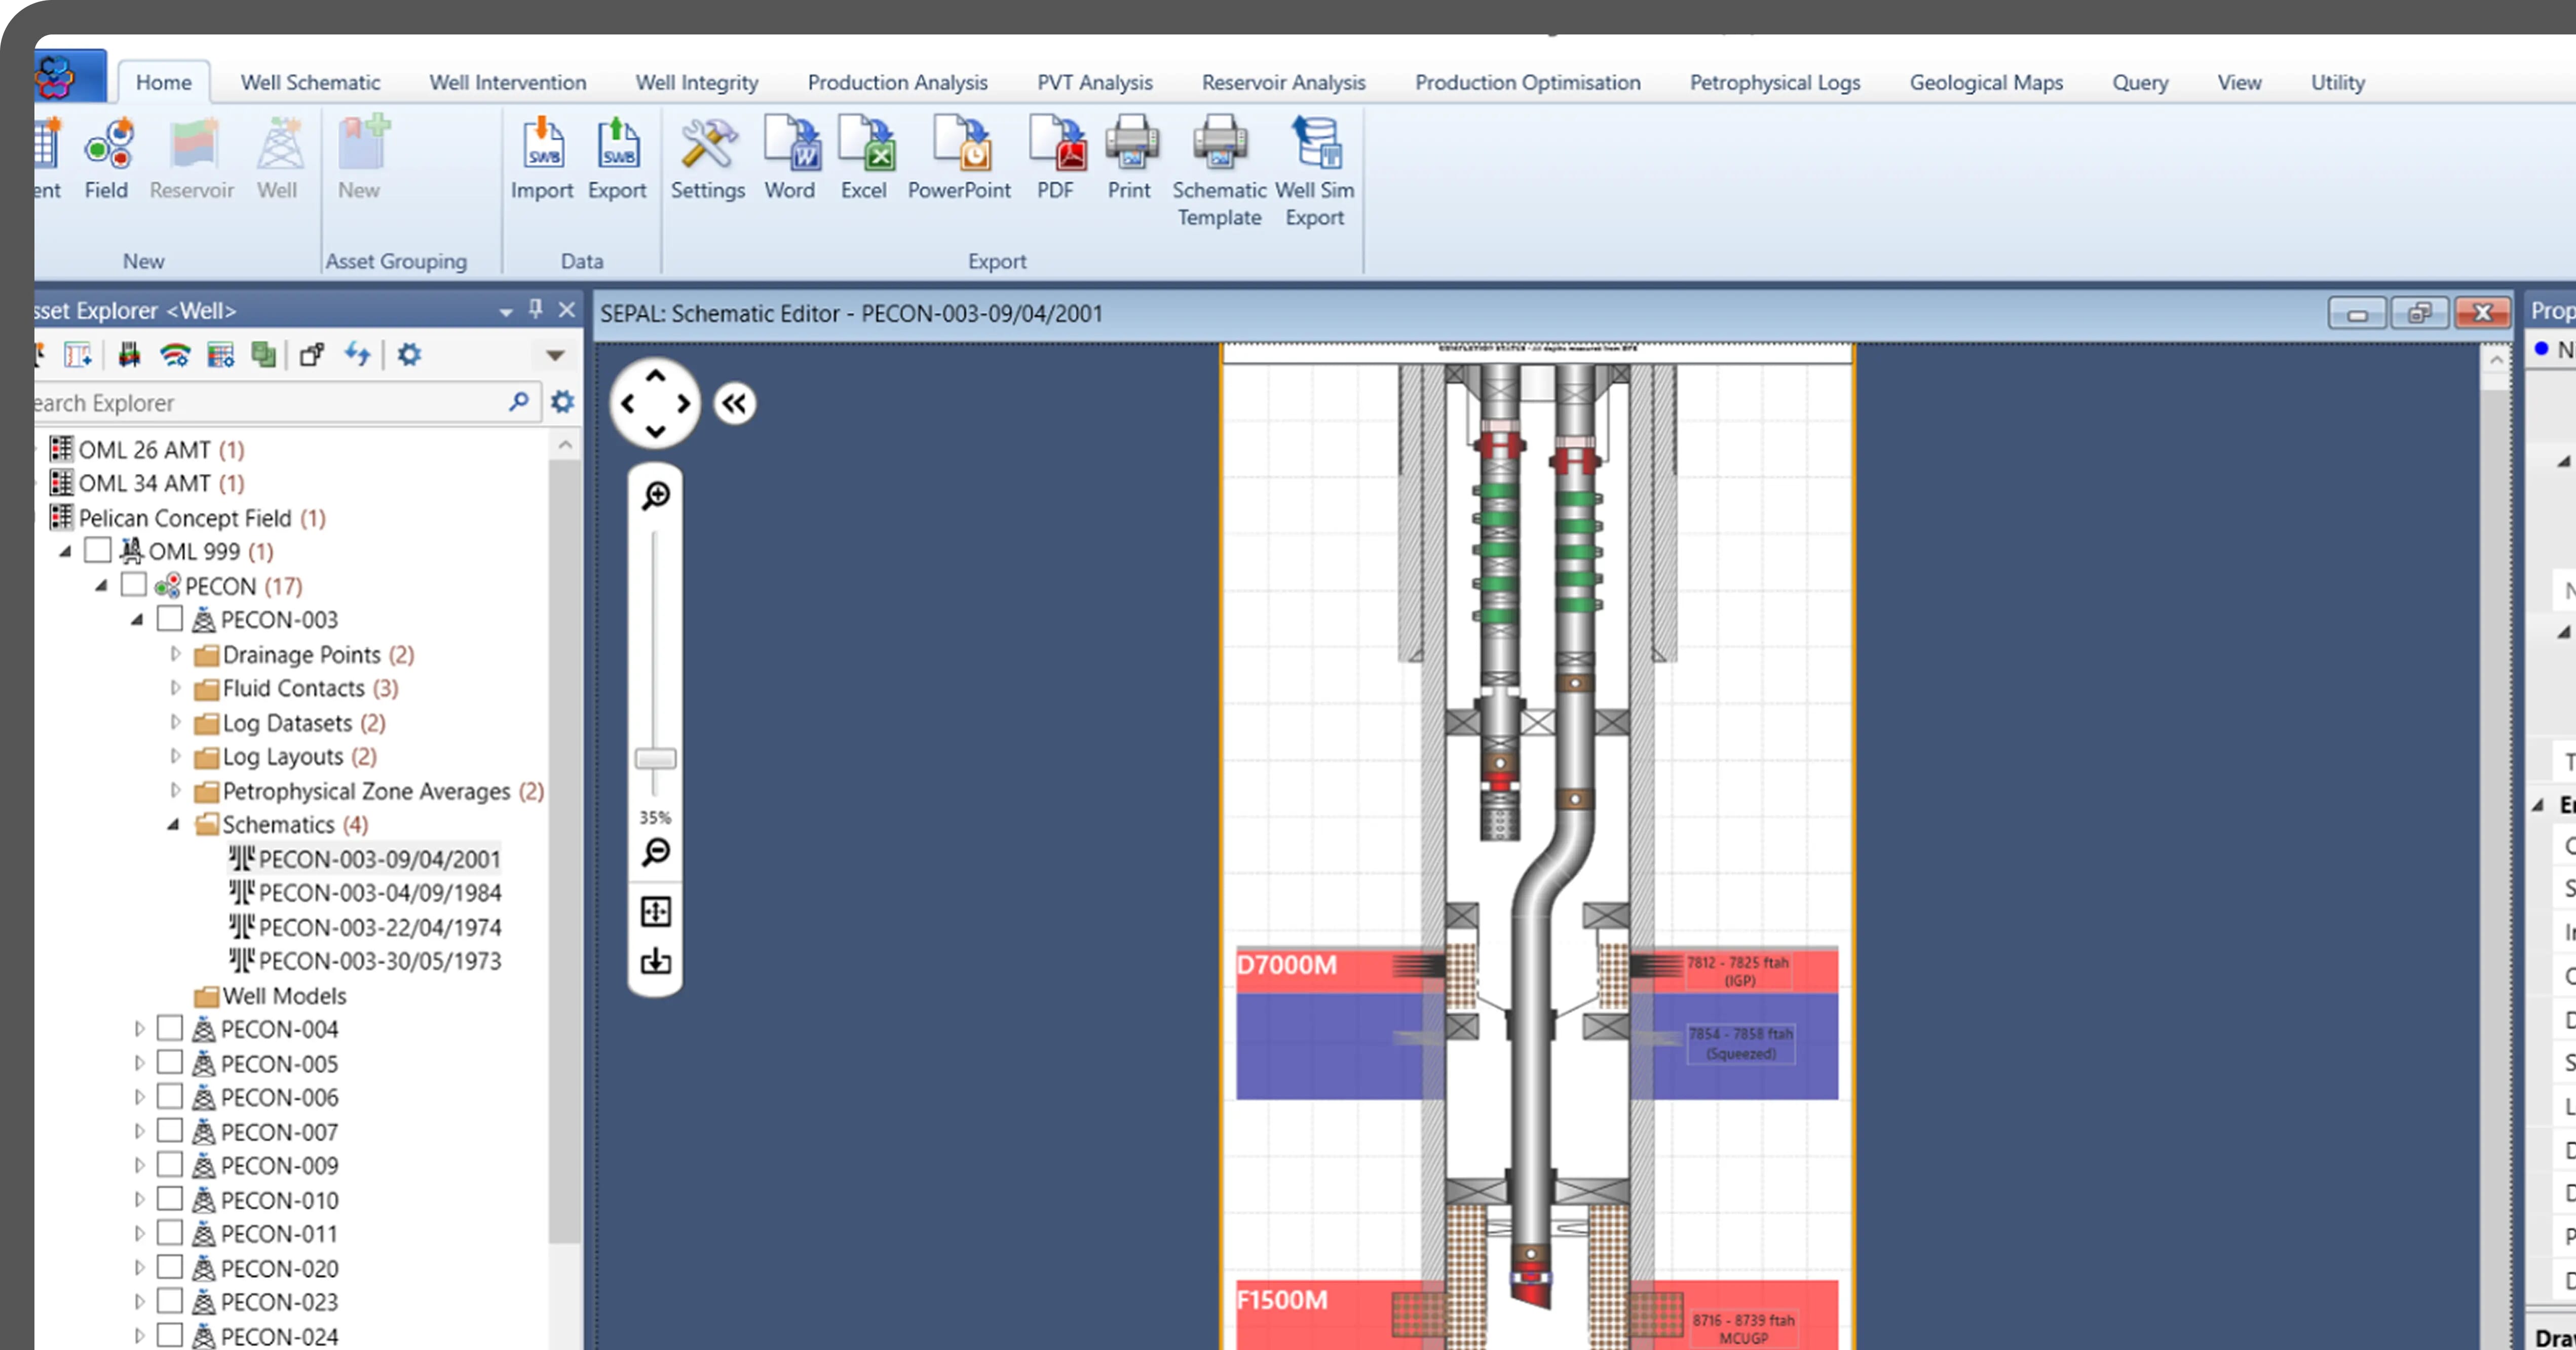Screen dimensions: 2576x1350
Task: Click the refresh arrows icon in Asset Explorer
Action: (x=358, y=354)
